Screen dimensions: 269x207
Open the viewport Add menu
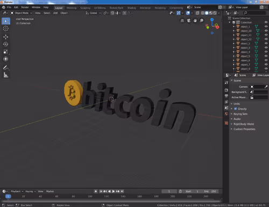[55, 13]
